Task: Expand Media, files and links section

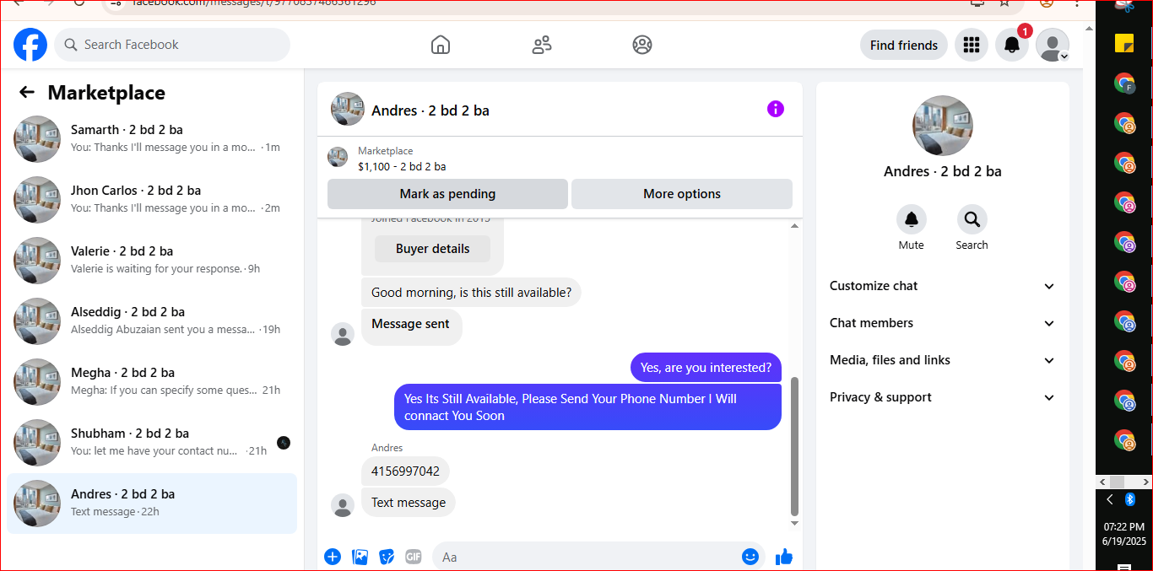Action: point(942,360)
